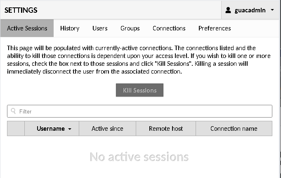The height and width of the screenshot is (178, 281).
Task: Open the Preferences tab
Action: pos(215,28)
